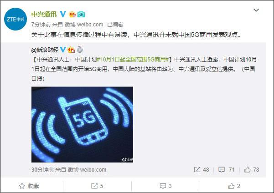Open the 已编辑 edit history link

pos(115,25)
